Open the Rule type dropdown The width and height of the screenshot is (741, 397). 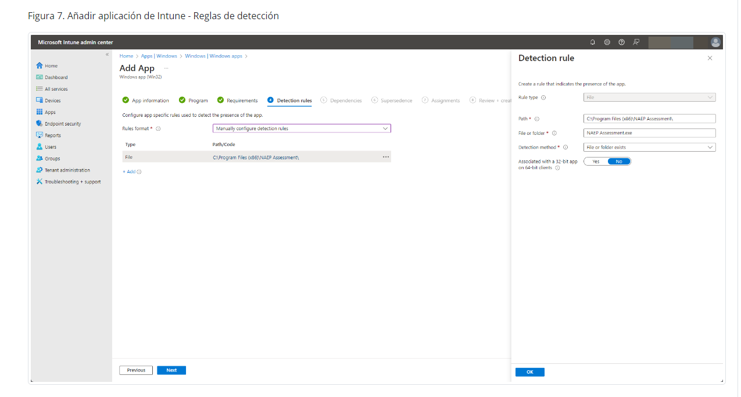[x=649, y=98]
